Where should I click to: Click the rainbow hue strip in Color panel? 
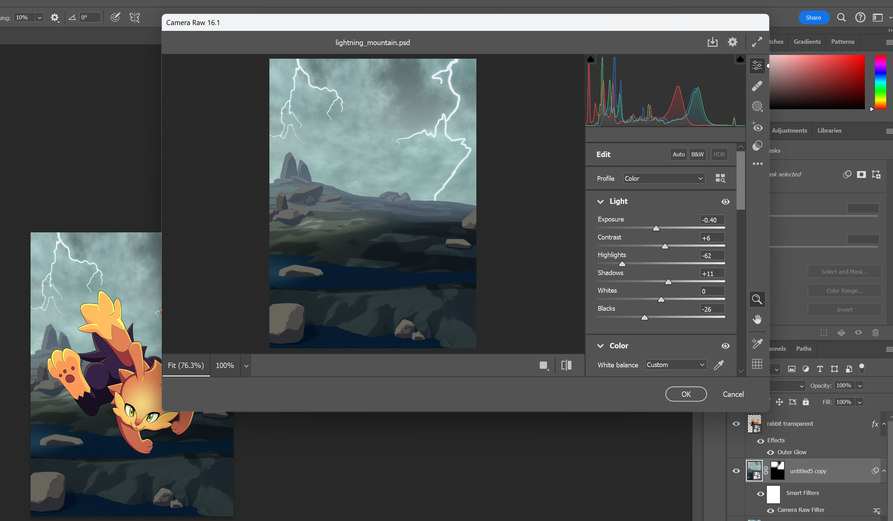point(880,82)
